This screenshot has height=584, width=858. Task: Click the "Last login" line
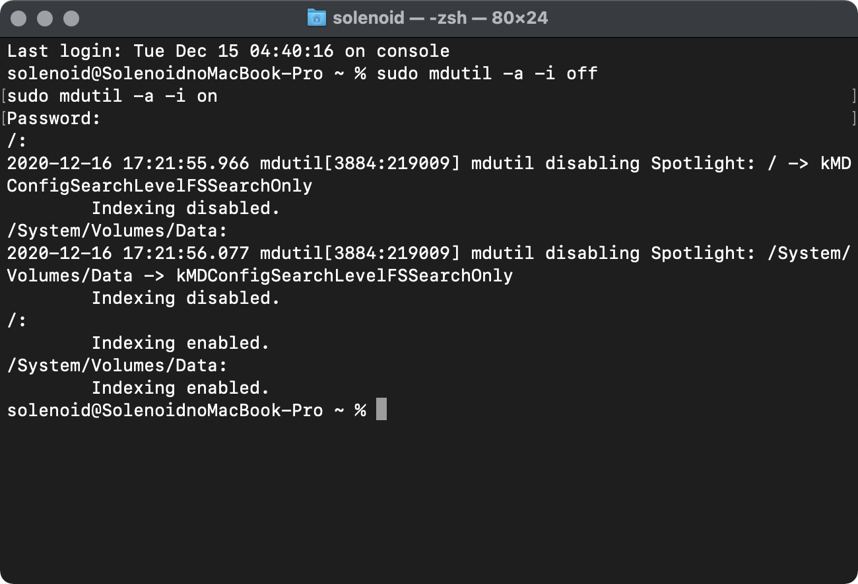(228, 52)
